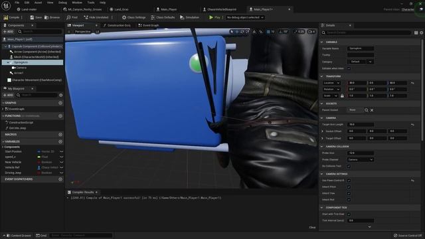Click the Compile blueprint button
The image size is (425, 239).
coord(11,17)
